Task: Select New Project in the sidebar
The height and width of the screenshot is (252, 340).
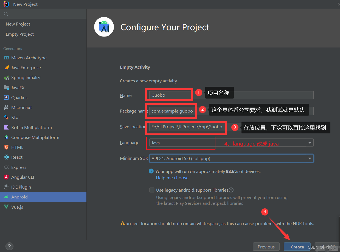Action: tap(18, 24)
